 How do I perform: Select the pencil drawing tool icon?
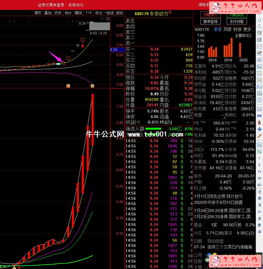(260, 136)
